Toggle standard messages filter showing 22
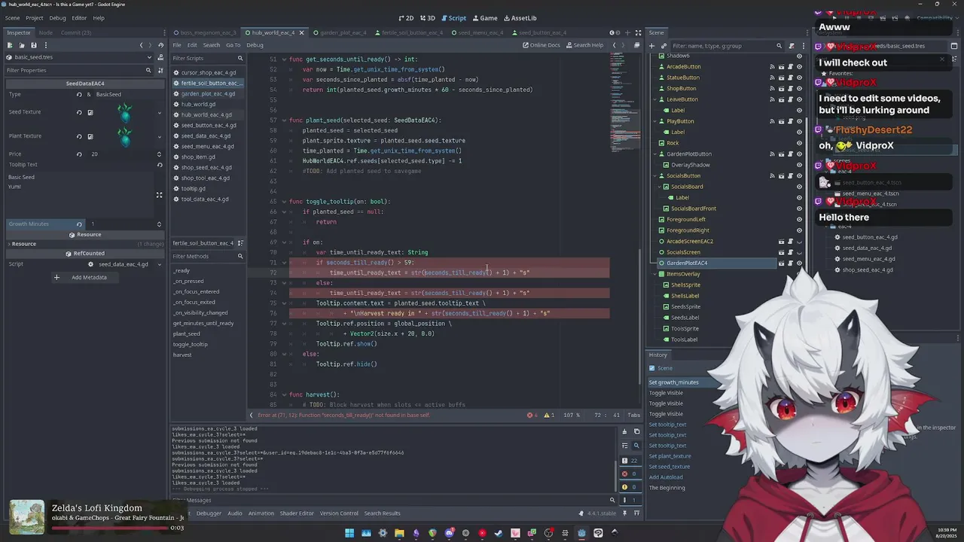This screenshot has width=964, height=542. (x=629, y=460)
